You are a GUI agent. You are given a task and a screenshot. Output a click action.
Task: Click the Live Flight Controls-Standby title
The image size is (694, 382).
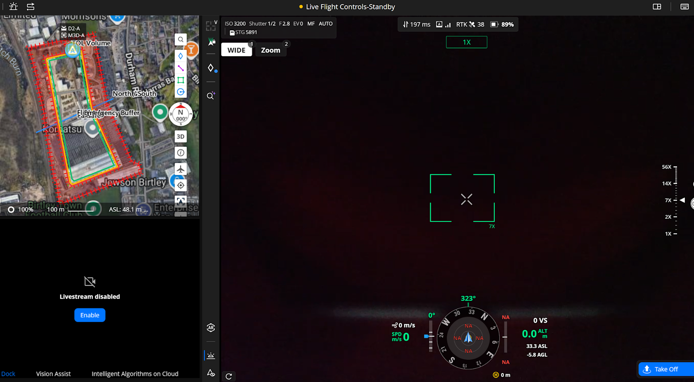point(350,6)
